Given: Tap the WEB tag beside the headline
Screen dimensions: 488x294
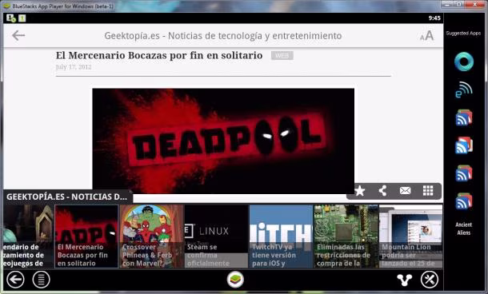Looking at the screenshot, I should tap(282, 56).
